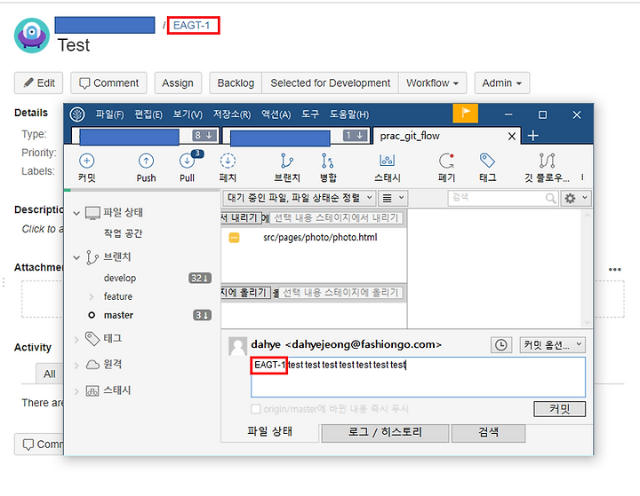Collapse the Branches (브랜치) section
This screenshot has height=496, width=640.
coord(76,257)
